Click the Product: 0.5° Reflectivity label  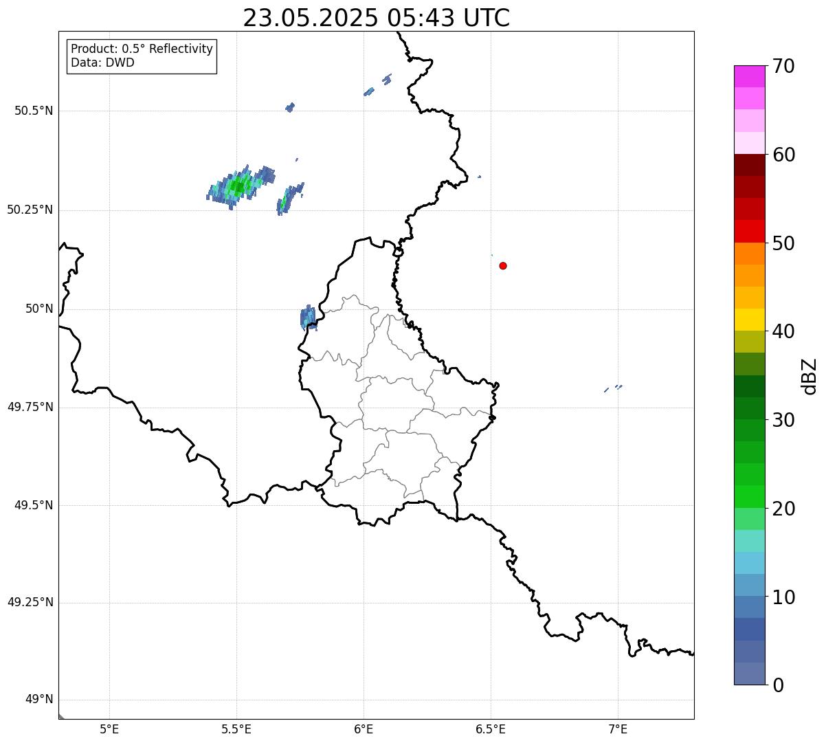[142, 49]
